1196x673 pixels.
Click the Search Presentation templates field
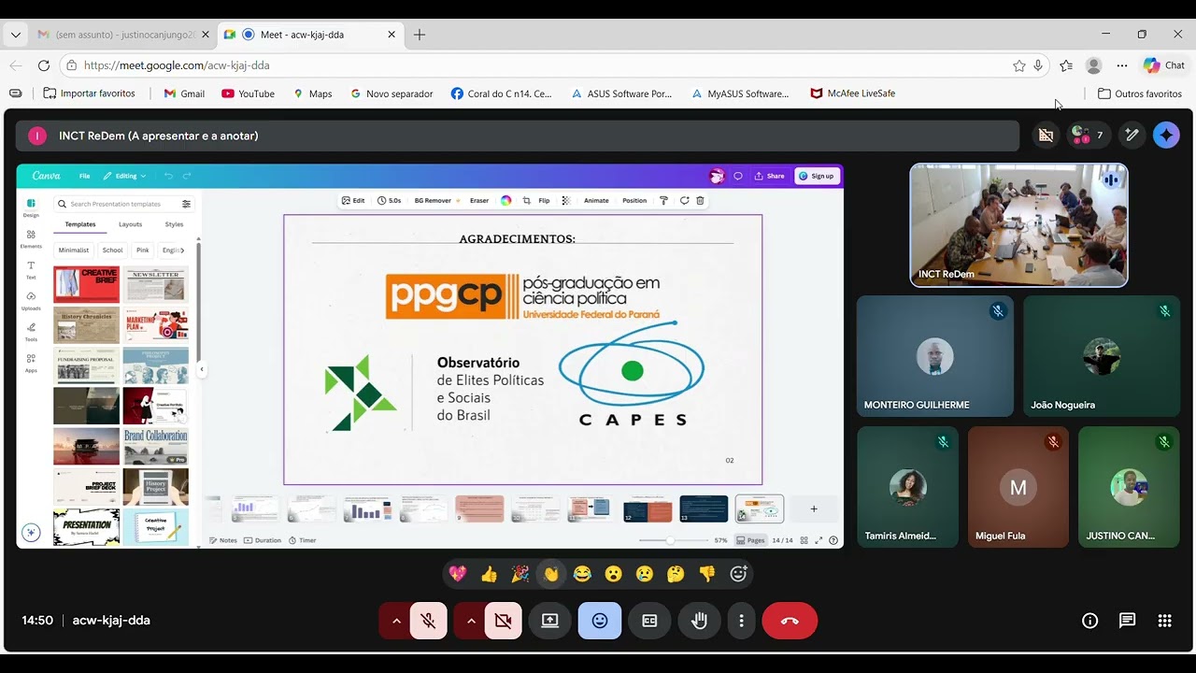coord(117,204)
